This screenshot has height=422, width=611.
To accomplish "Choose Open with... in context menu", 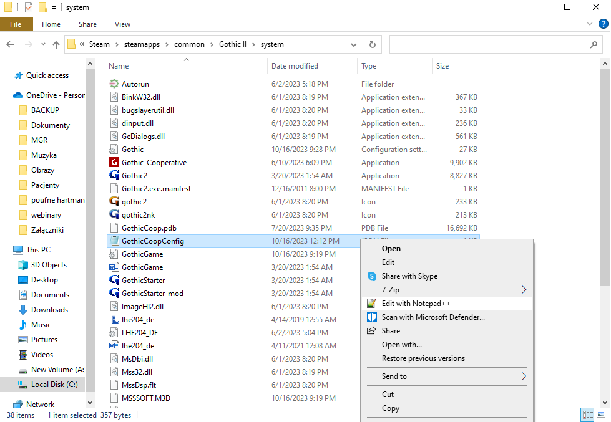I will [447, 345].
